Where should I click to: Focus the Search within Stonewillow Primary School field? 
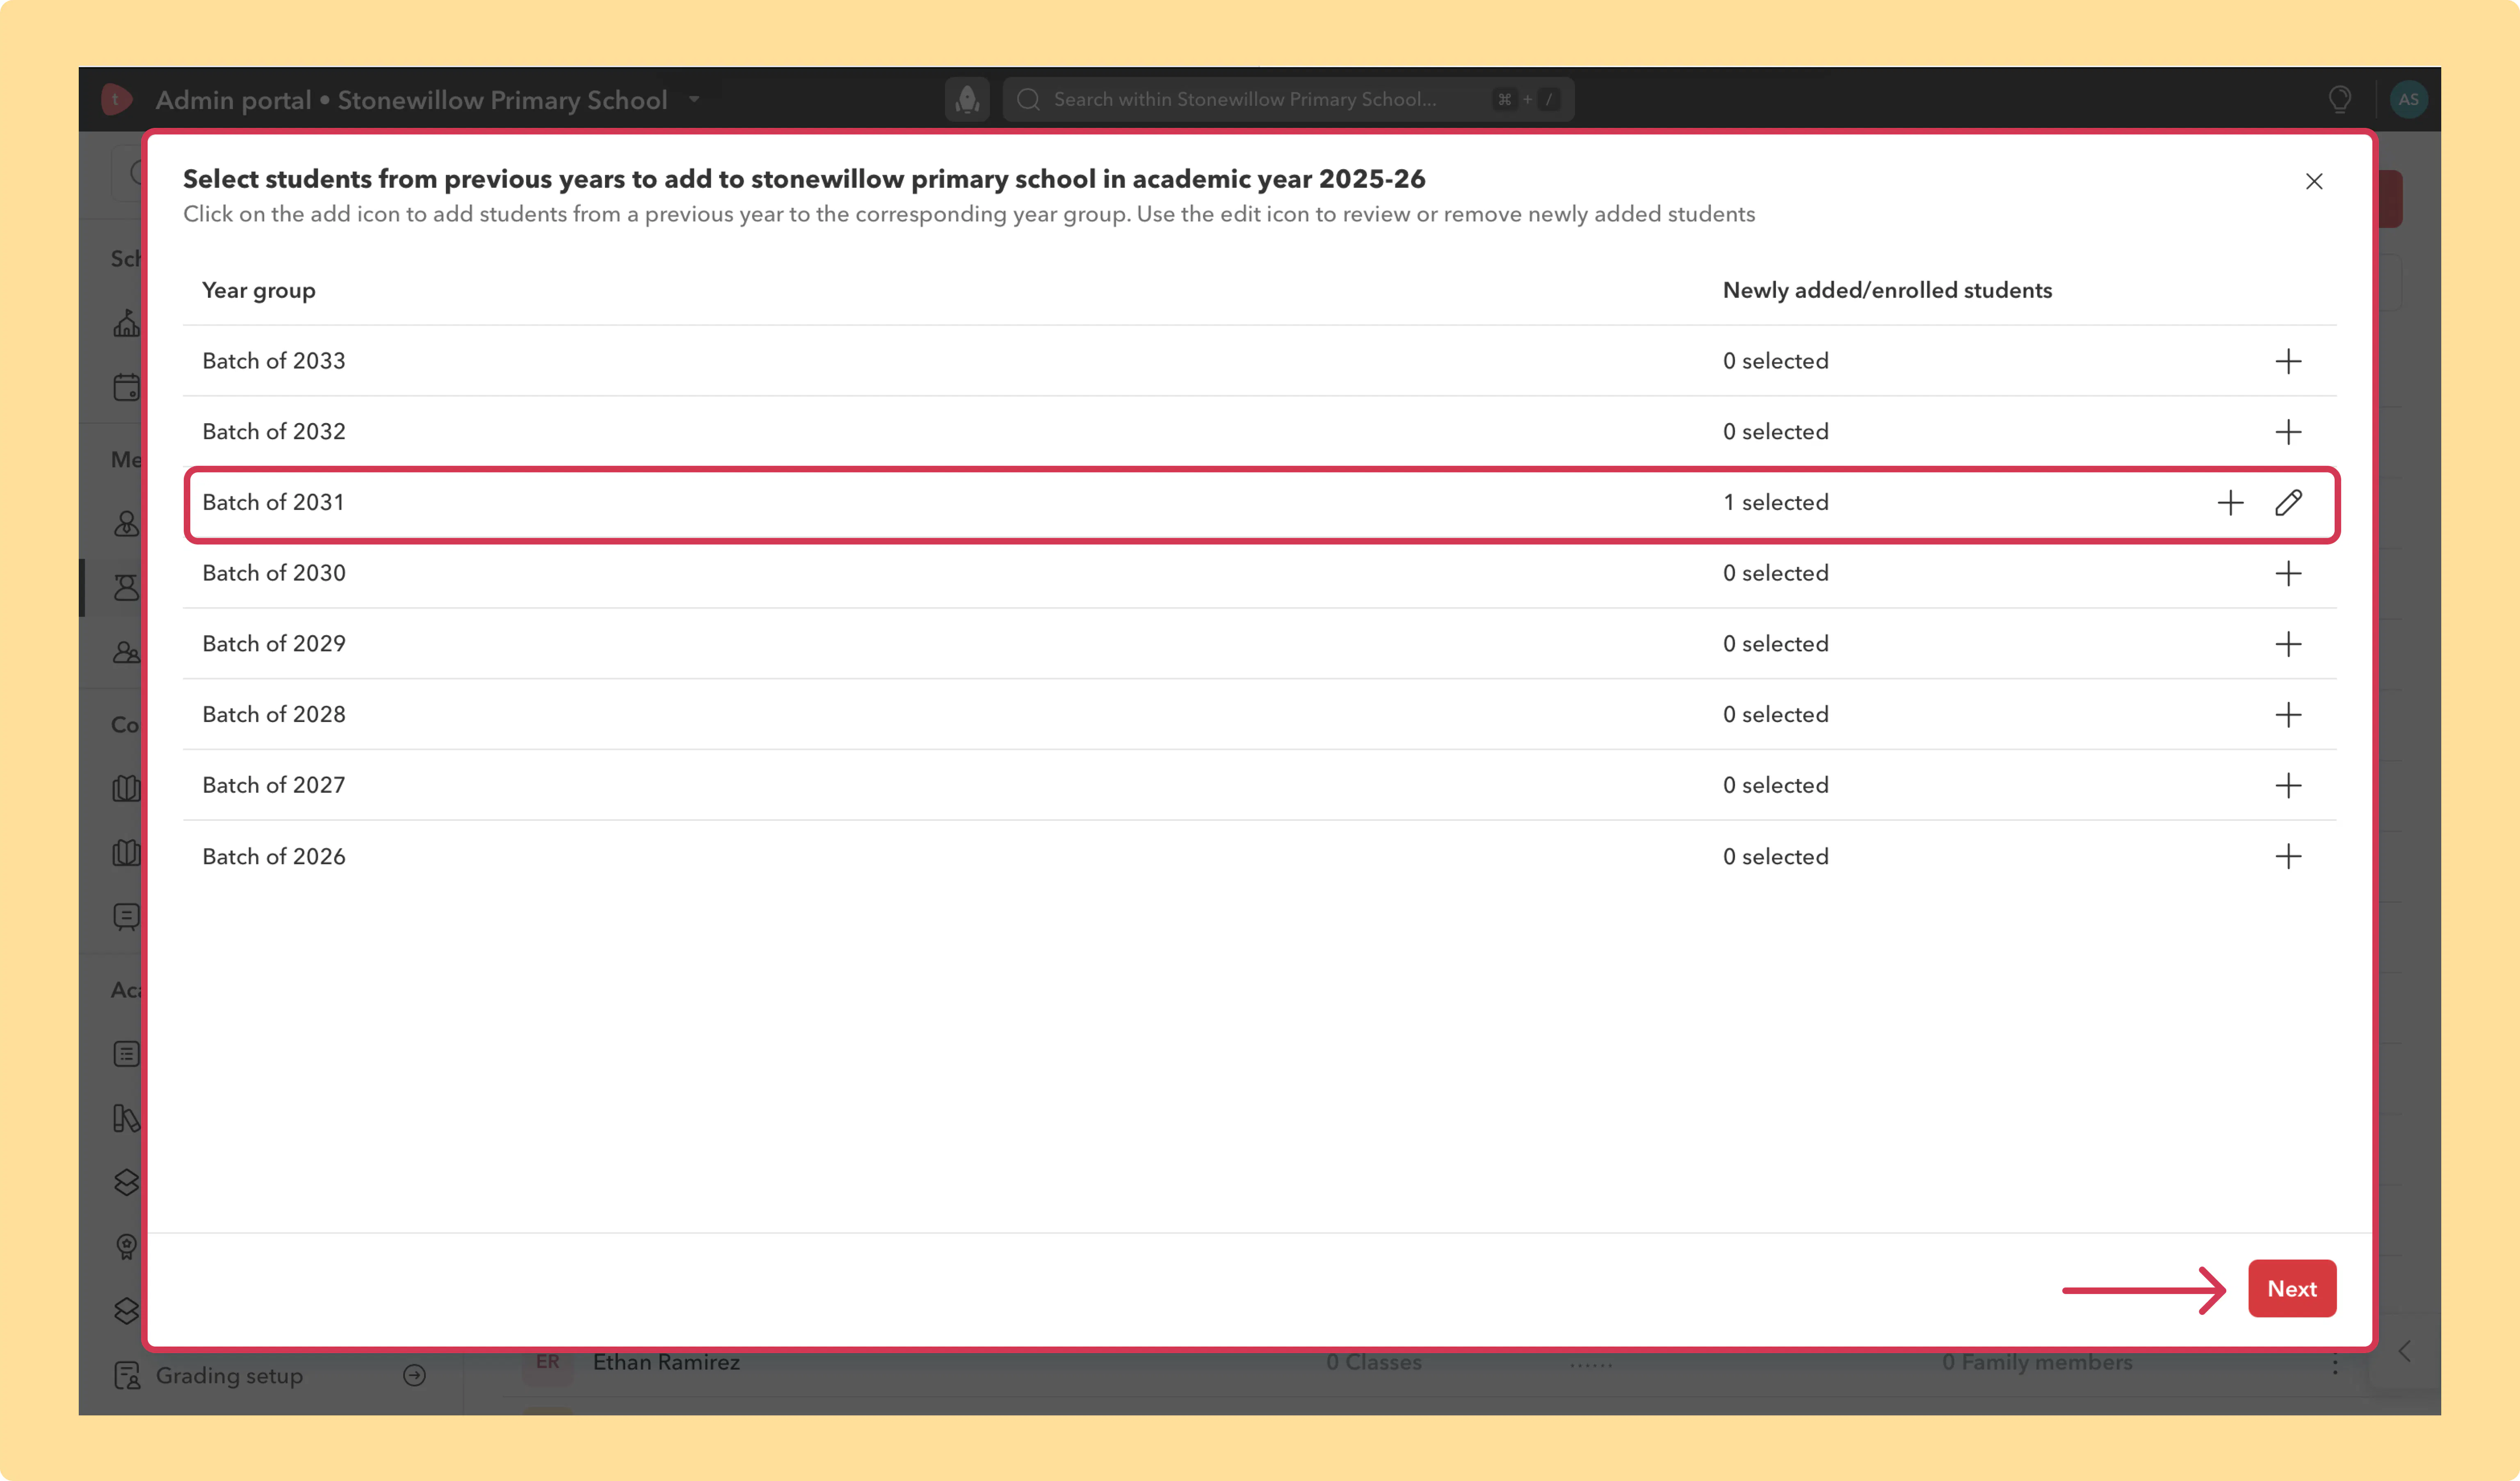point(1288,99)
